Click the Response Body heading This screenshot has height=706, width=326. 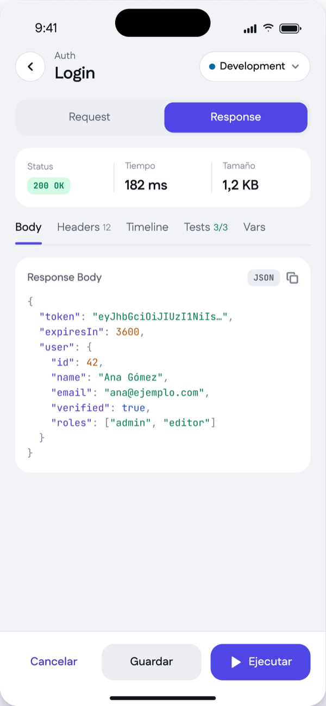(65, 278)
